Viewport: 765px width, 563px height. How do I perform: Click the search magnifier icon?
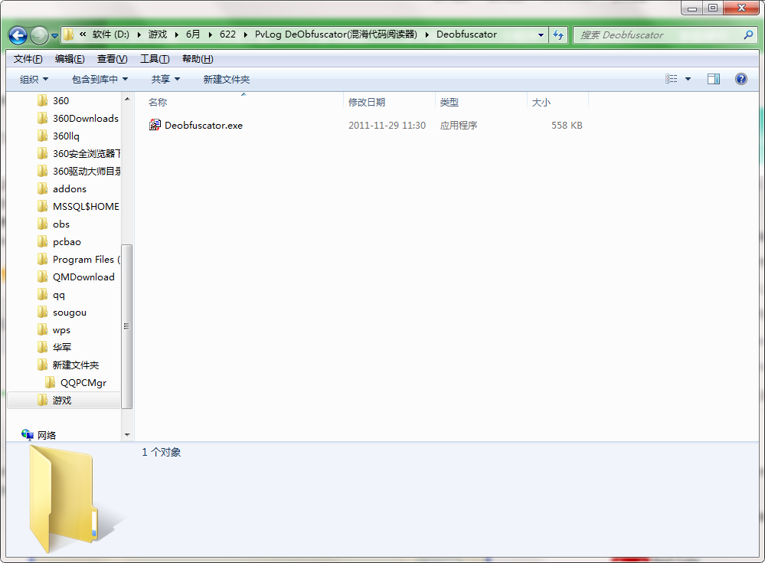tap(748, 34)
